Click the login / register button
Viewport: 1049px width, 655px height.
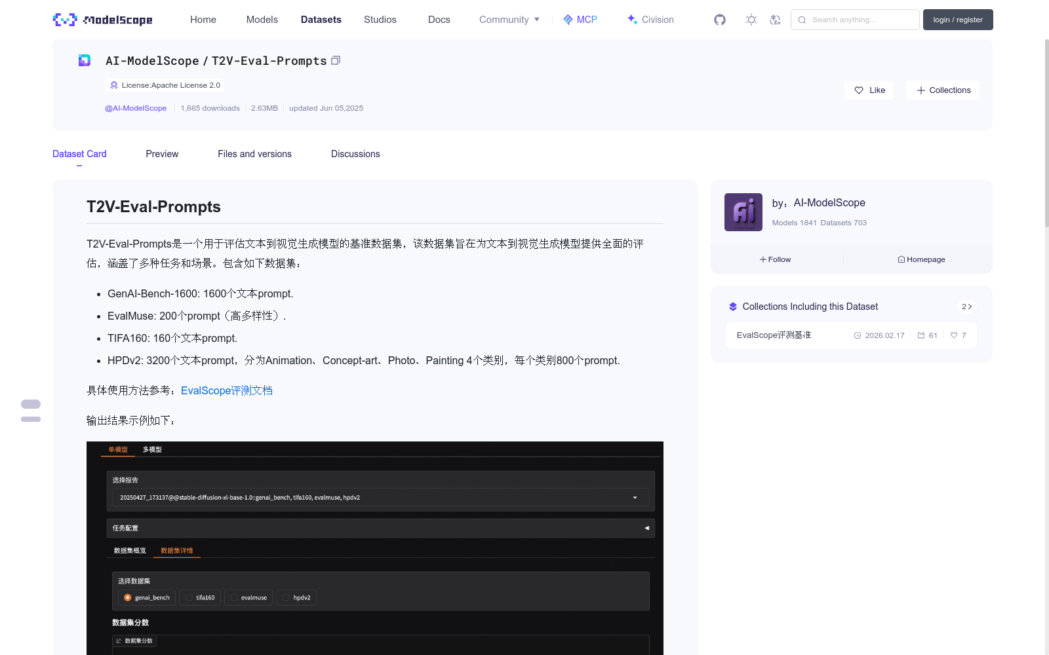pyautogui.click(x=958, y=20)
